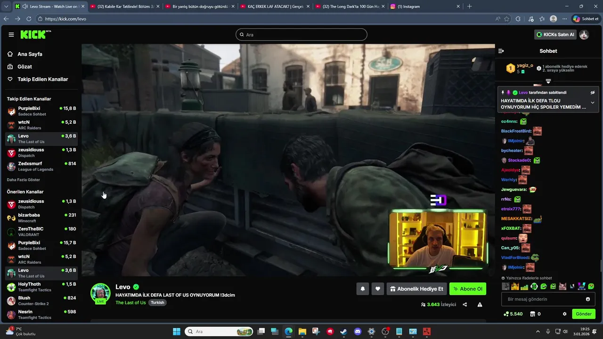Expand the pinned message chevron
Viewport: 603px width, 339px height.
click(593, 103)
